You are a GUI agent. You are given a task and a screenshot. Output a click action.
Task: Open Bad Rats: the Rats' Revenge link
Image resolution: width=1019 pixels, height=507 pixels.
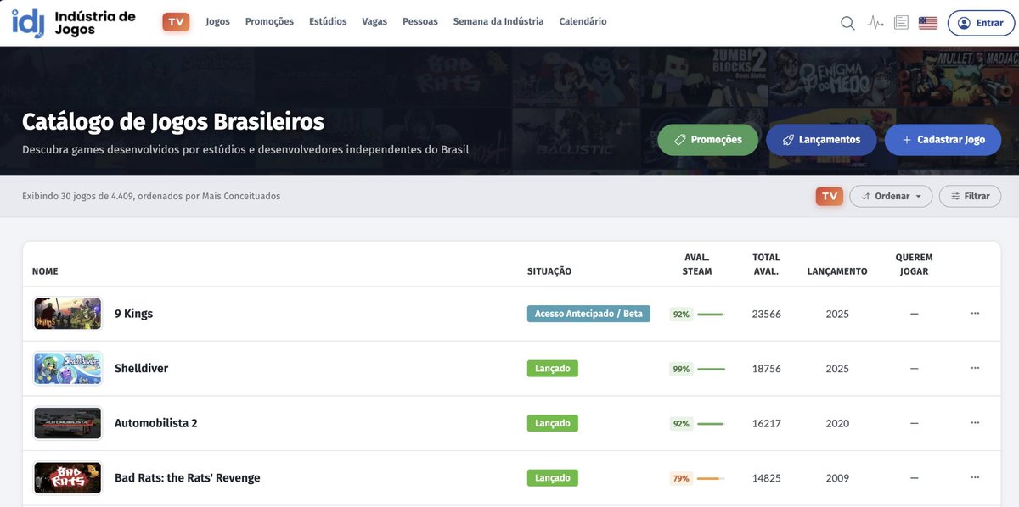[188, 478]
